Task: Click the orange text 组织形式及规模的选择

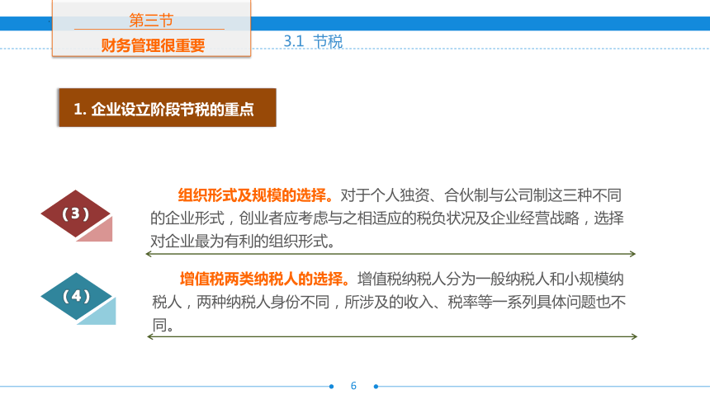Action: (x=255, y=195)
